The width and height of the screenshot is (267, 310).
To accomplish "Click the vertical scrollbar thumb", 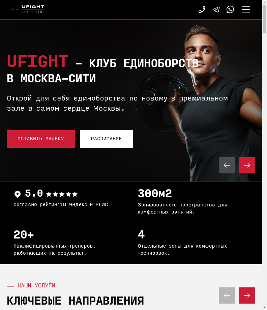I will click(264, 19).
